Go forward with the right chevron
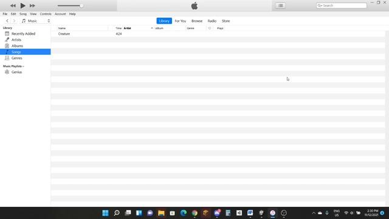This screenshot has height=219, width=389. (x=14, y=21)
